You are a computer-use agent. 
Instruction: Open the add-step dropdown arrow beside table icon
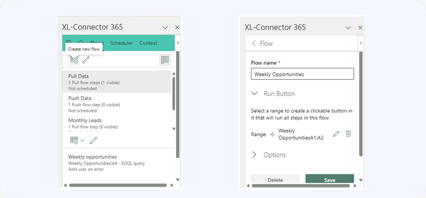pyautogui.click(x=83, y=140)
